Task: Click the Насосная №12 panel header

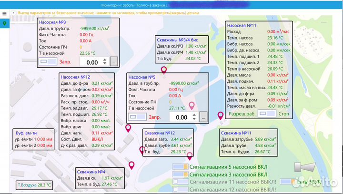Action: (75, 77)
